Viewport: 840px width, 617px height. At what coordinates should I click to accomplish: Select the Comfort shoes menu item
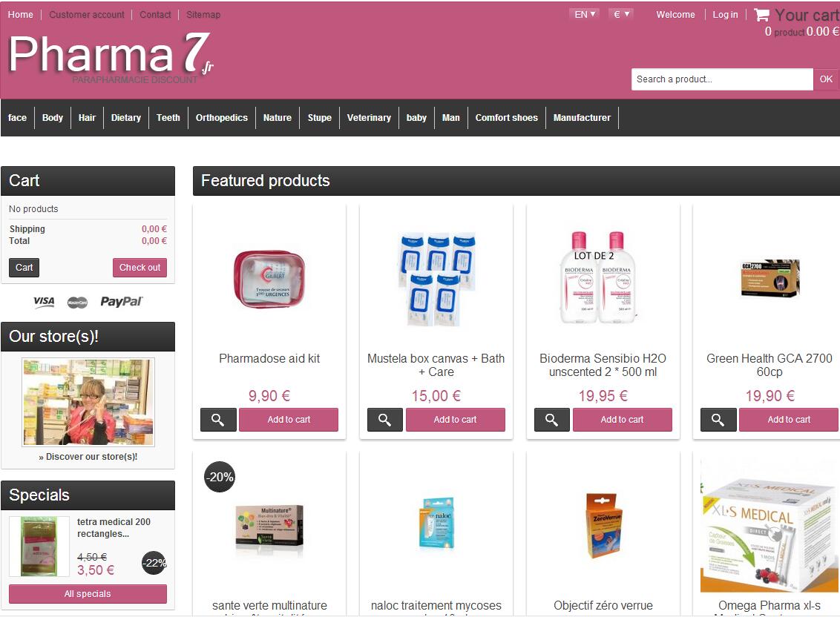506,118
